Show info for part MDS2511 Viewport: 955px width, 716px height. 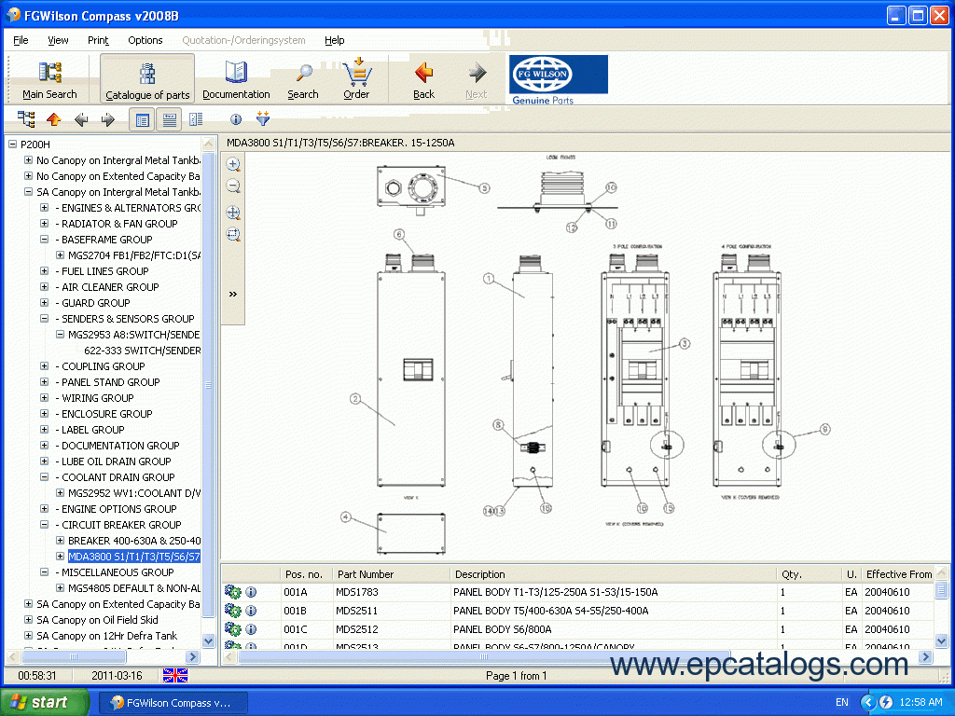tap(251, 611)
